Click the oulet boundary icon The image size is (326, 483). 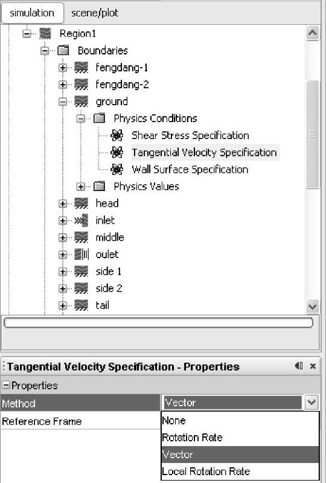pos(82,254)
